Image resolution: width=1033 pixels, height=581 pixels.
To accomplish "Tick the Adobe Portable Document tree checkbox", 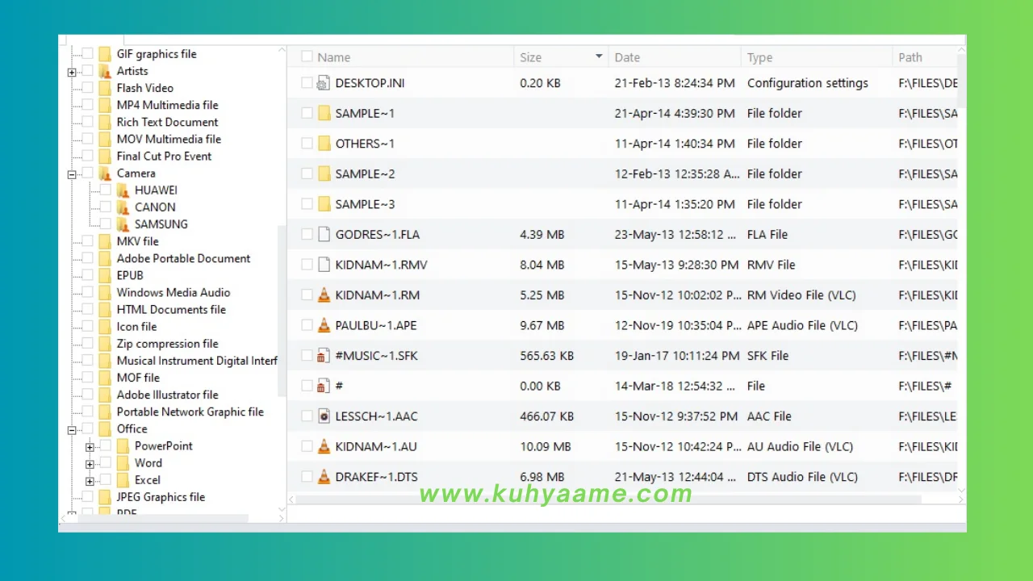I will pyautogui.click(x=88, y=258).
